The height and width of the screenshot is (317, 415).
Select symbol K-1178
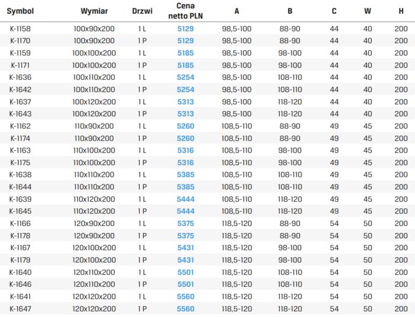[x=20, y=236]
